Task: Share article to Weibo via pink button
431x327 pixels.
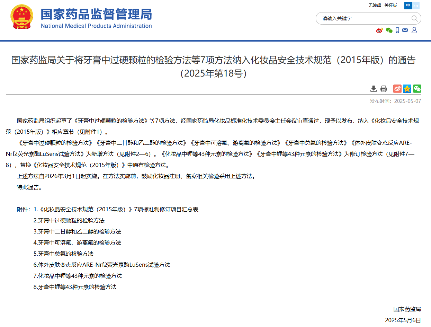Action: click(397, 89)
